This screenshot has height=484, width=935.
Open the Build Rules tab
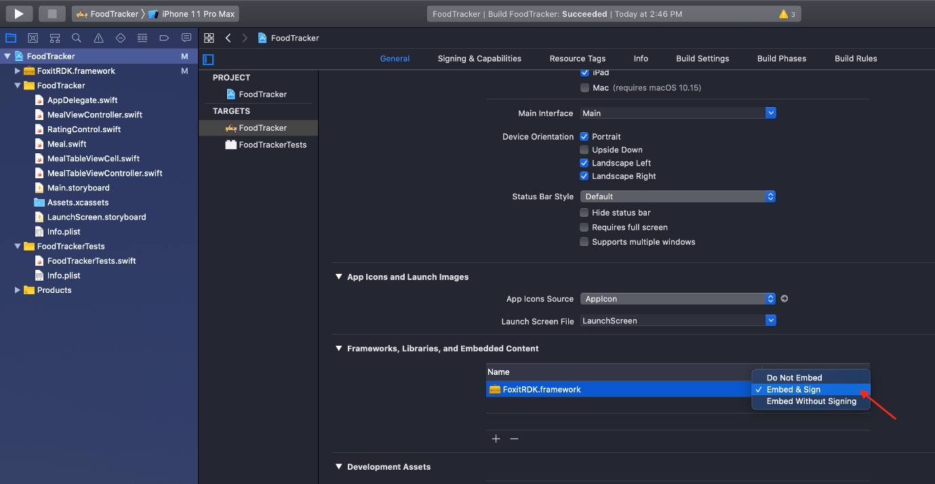coord(856,59)
